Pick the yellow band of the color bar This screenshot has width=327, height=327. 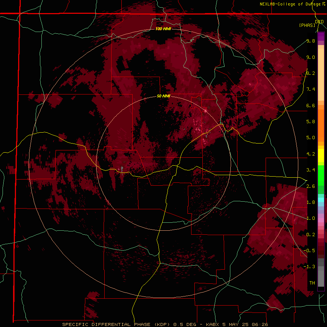321,156
